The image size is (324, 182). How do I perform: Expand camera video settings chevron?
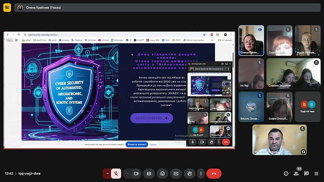click(x=128, y=174)
